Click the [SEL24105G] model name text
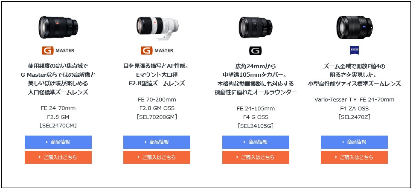This screenshot has height=191, width=413. [256, 126]
